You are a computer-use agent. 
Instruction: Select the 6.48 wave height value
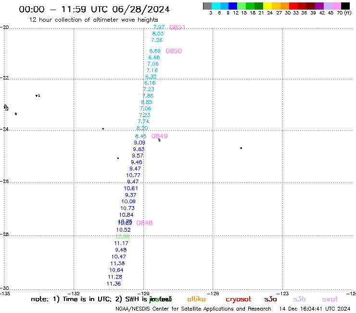click(x=154, y=57)
